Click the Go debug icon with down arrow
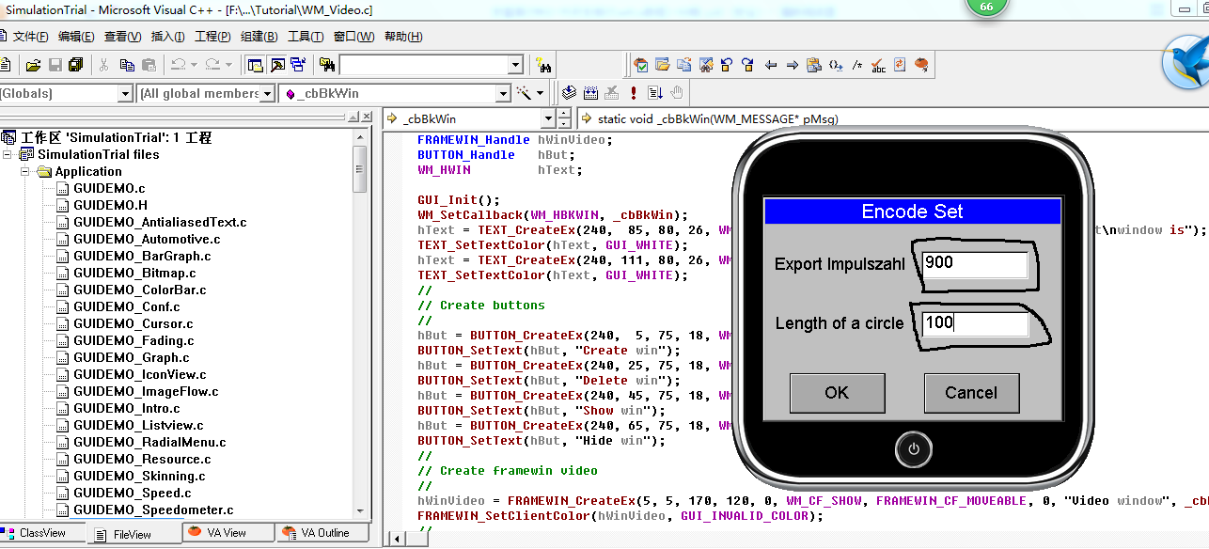This screenshot has height=549, width=1209. (655, 92)
